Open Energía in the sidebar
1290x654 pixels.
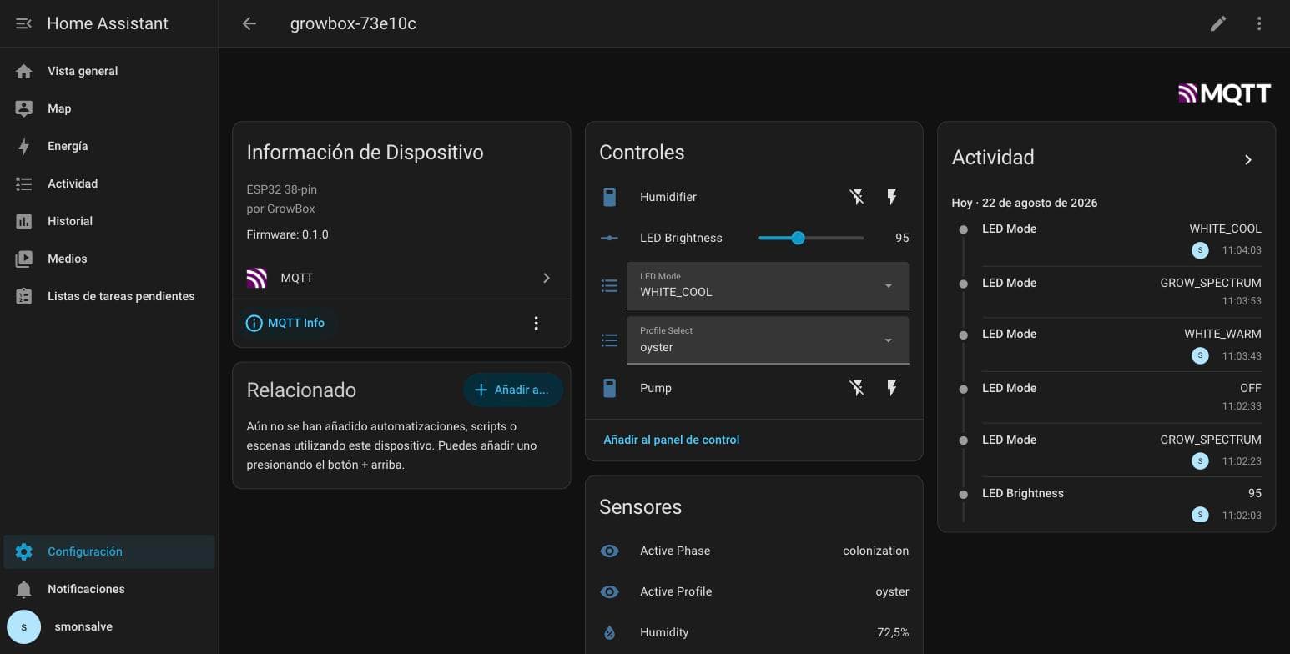(109, 146)
